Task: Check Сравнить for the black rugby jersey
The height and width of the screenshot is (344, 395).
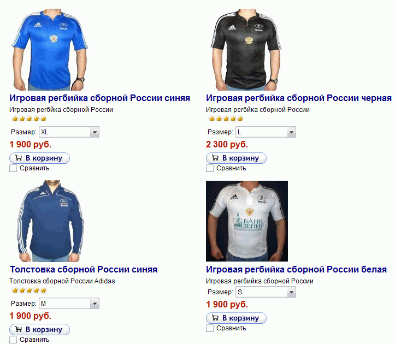Action: pyautogui.click(x=210, y=168)
